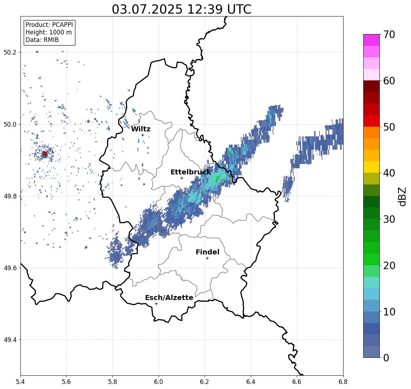This screenshot has height=389, width=411.
Task: Click the dBZ colorbar axis label
Action: pos(402,196)
